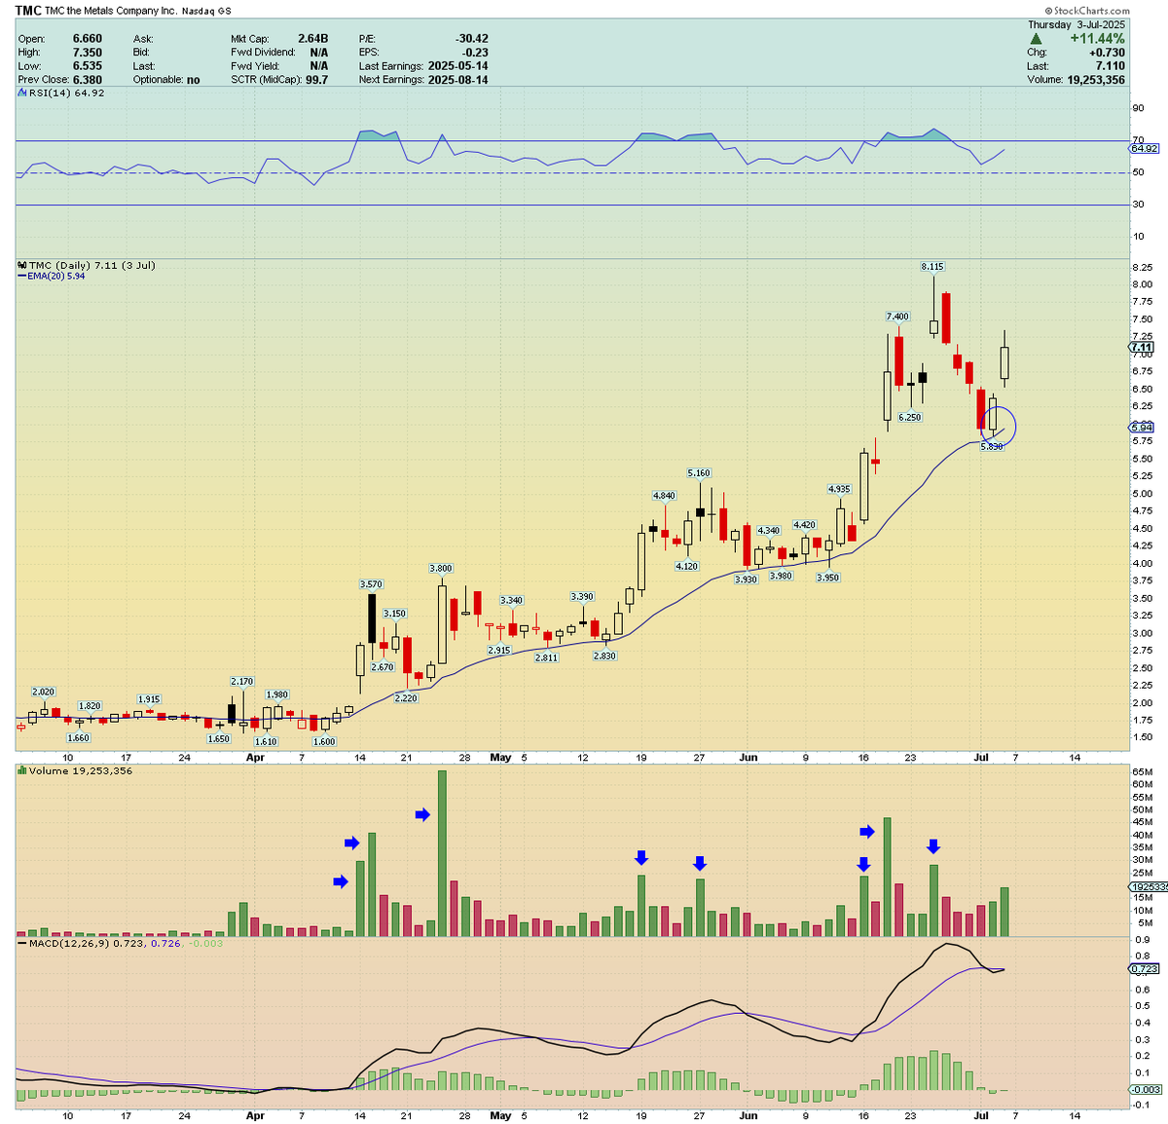Click the +11.44% percent change value
The width and height of the screenshot is (1168, 1124).
(x=1097, y=39)
